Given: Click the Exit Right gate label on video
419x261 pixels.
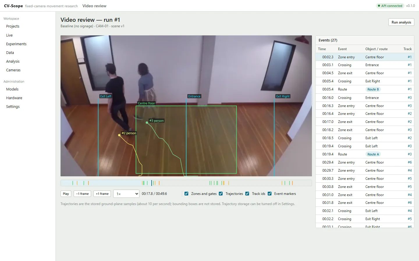Looking at the screenshot, I should pyautogui.click(x=283, y=96).
